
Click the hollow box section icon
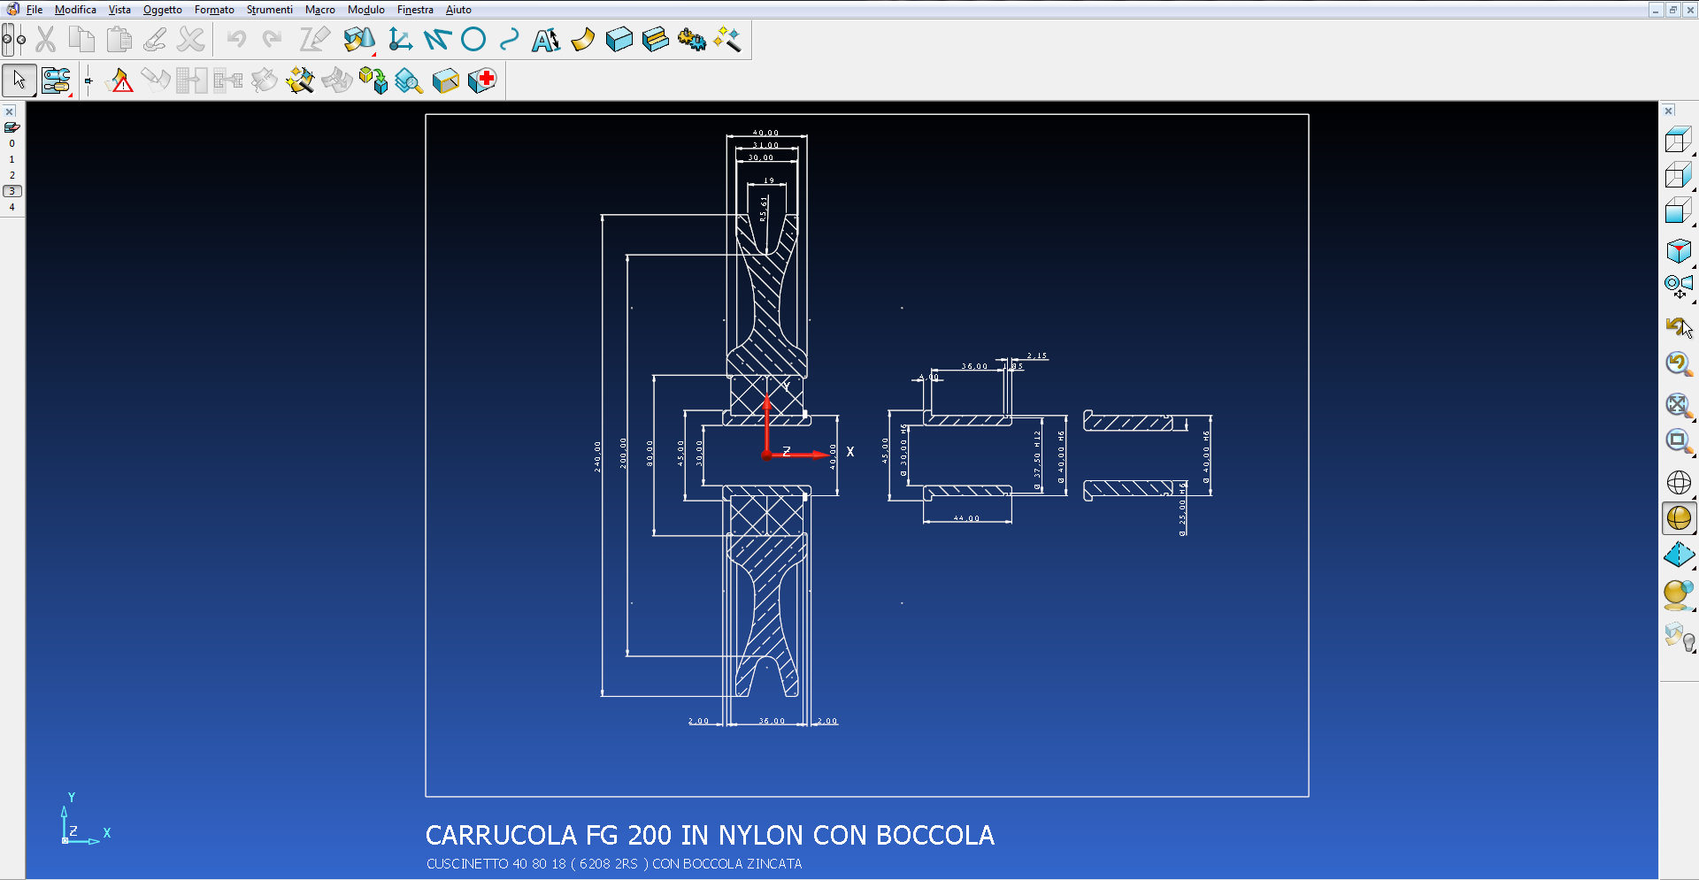tap(446, 80)
